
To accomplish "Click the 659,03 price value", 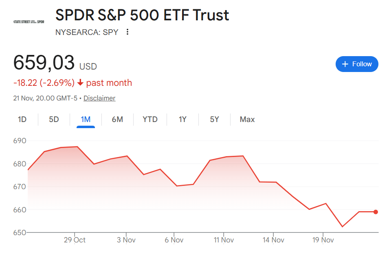I will pyautogui.click(x=44, y=63).
